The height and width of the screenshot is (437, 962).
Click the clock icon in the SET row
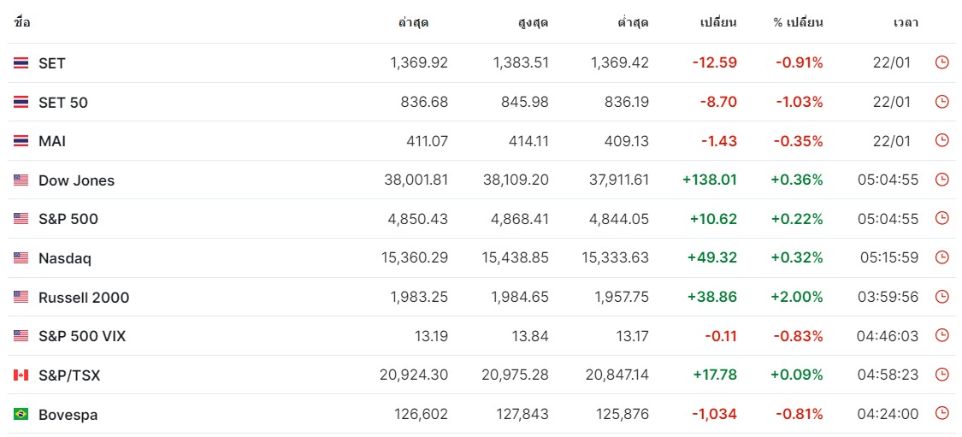tap(941, 62)
